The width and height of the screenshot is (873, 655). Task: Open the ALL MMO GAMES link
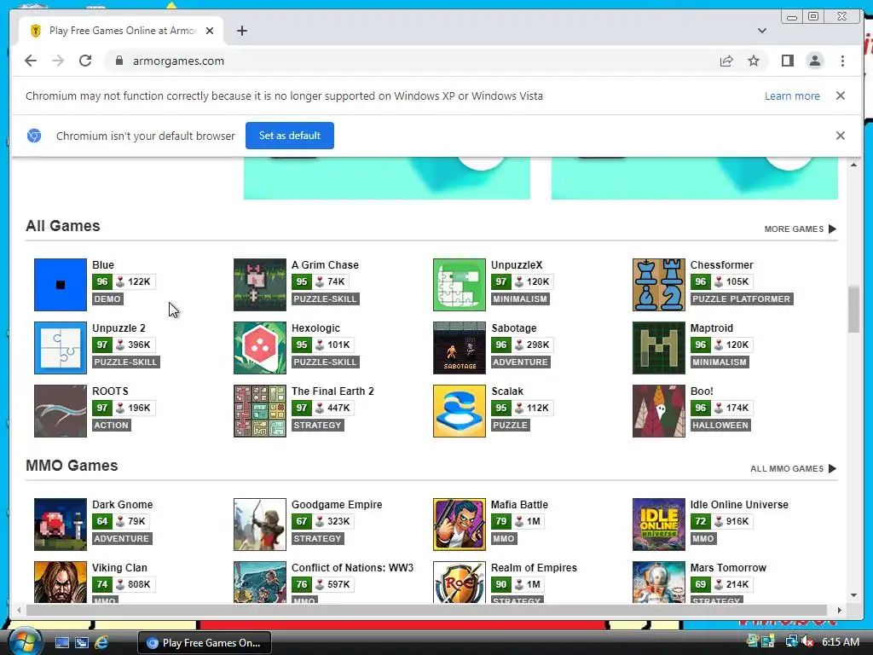(x=793, y=468)
